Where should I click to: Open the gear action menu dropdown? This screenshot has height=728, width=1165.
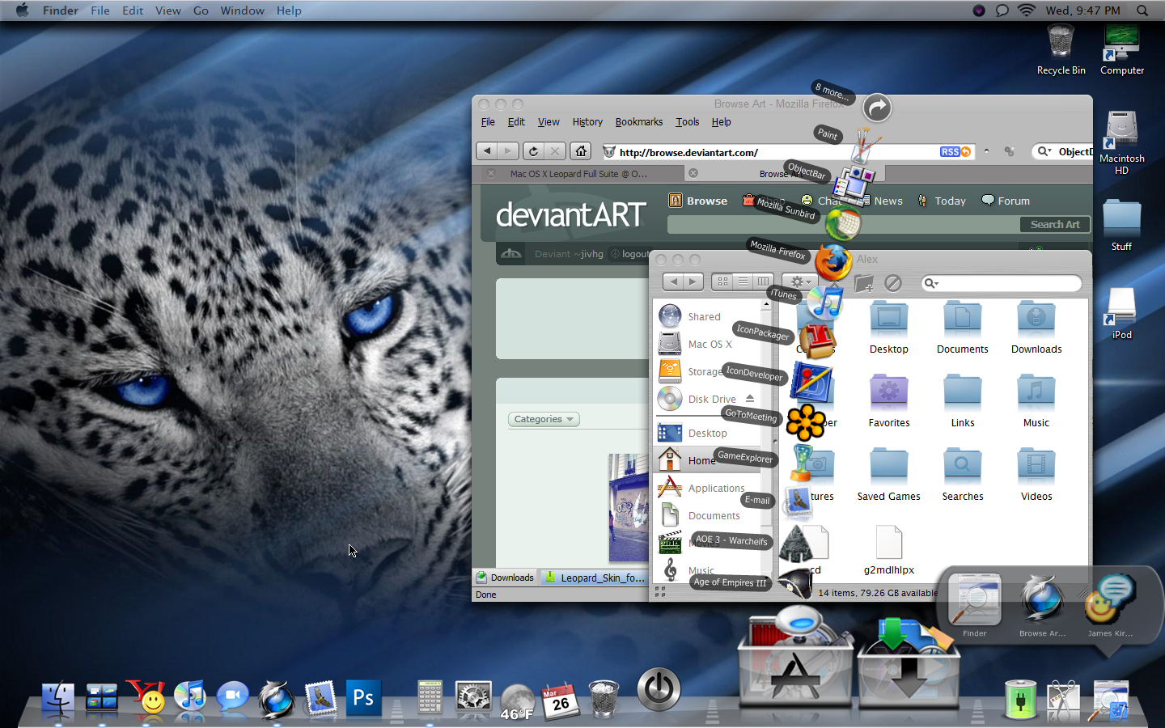799,281
